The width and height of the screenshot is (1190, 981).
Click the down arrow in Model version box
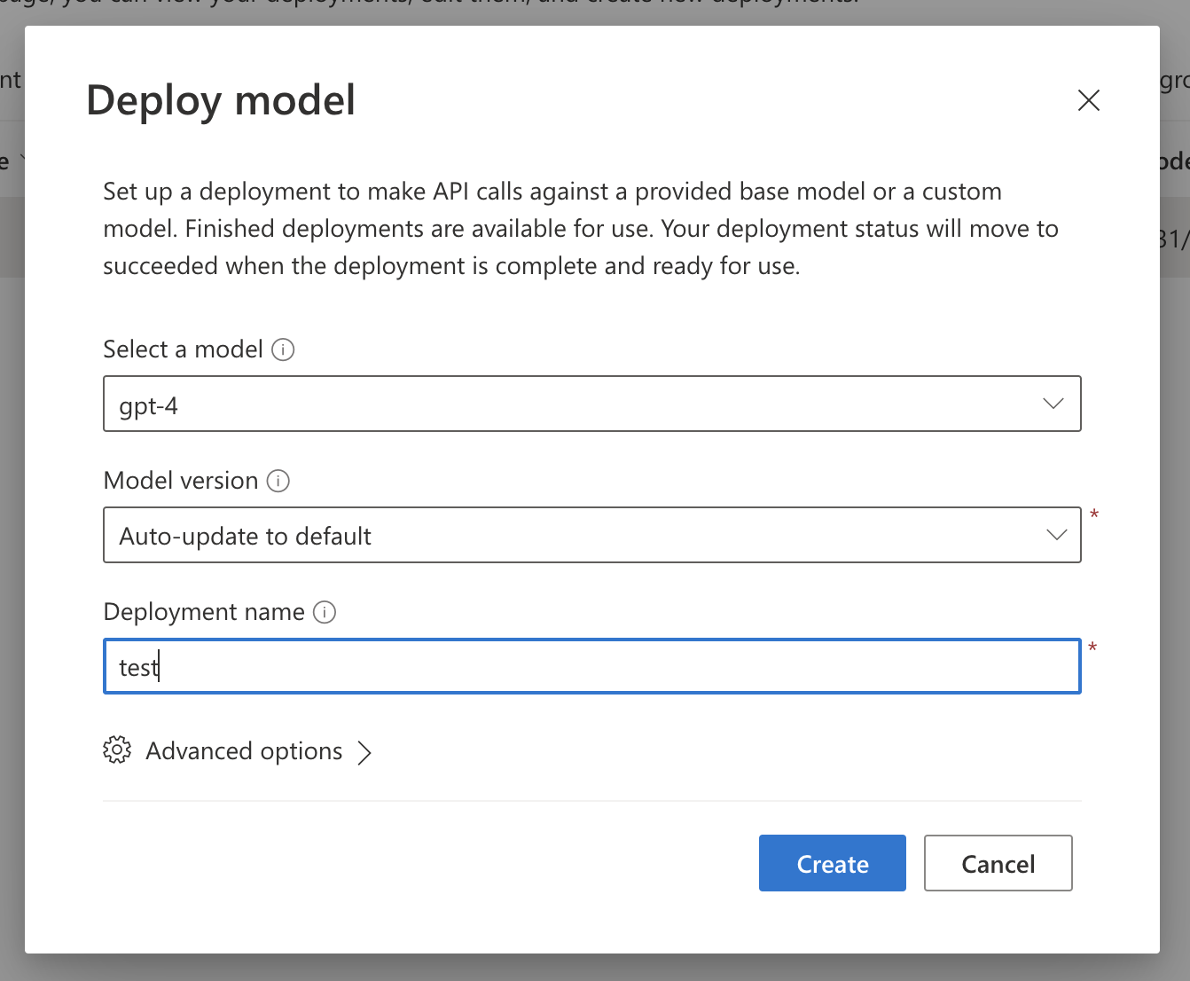[1055, 536]
